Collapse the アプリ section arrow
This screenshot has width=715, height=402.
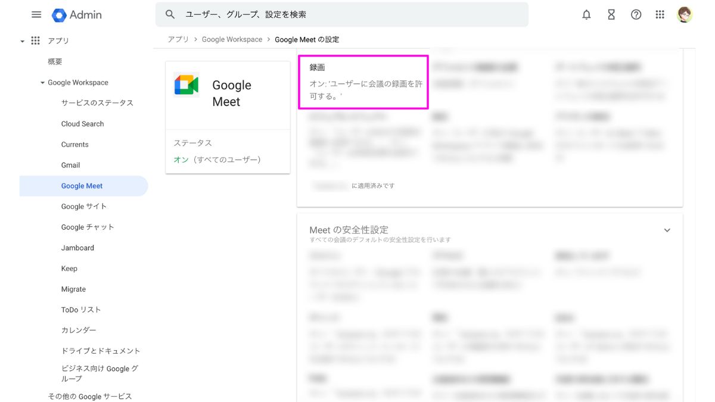click(x=23, y=41)
